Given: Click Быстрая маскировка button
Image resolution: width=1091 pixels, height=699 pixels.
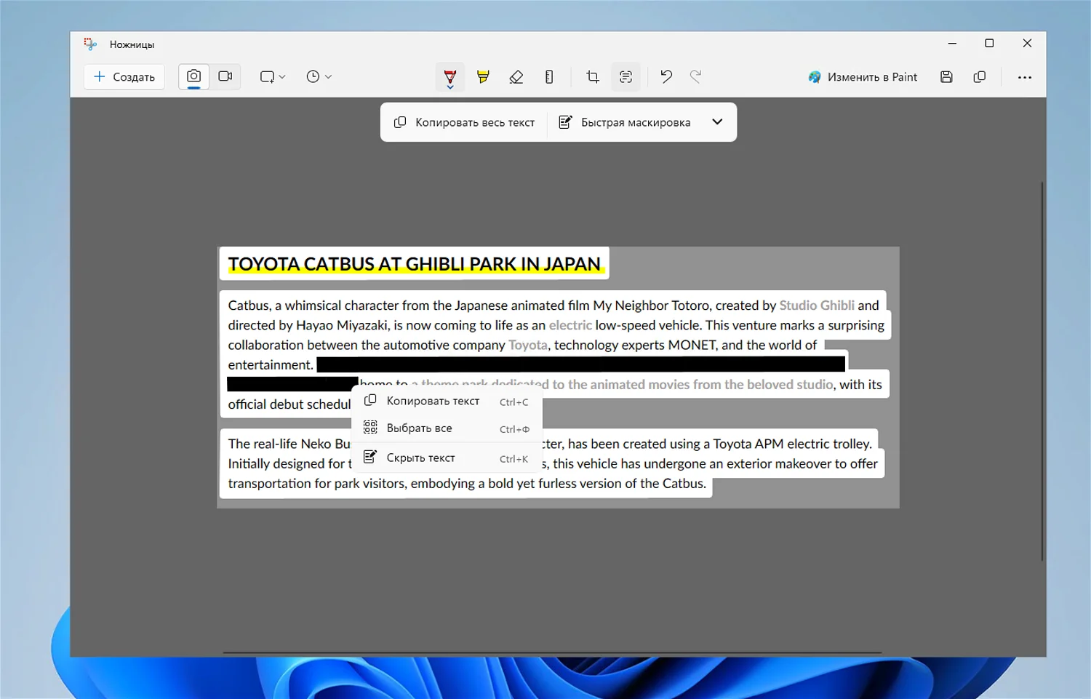Looking at the screenshot, I should 624,122.
